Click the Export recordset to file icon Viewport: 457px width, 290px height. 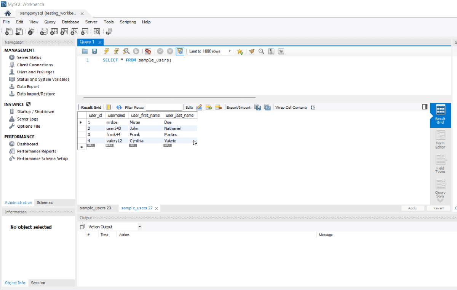(x=257, y=107)
